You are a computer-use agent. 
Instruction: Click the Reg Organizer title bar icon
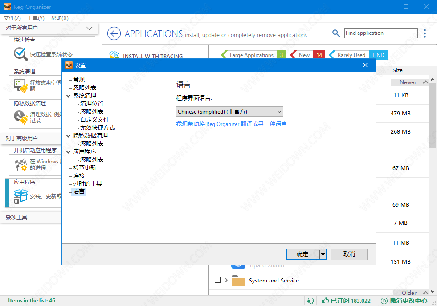coord(7,7)
